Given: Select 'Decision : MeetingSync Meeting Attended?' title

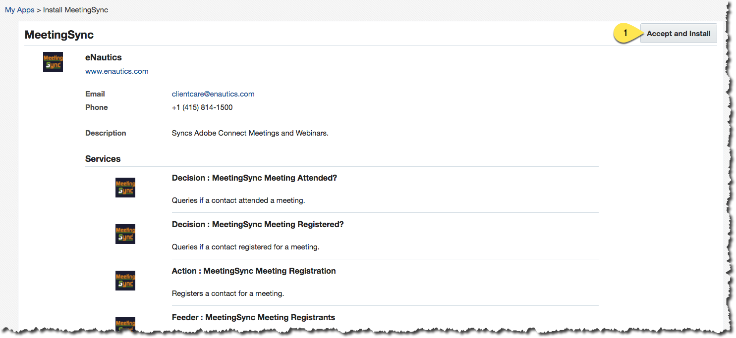Looking at the screenshot, I should click(x=254, y=178).
